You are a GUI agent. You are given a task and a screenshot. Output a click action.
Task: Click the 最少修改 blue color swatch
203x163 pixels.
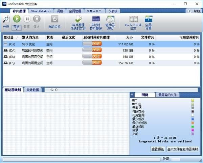[x=193, y=119]
